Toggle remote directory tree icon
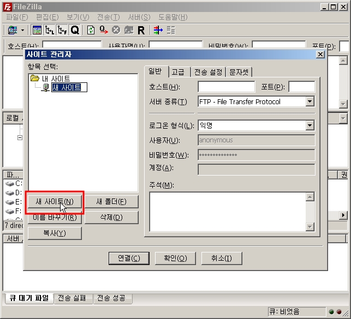The width and height of the screenshot is (351, 319). [62, 30]
